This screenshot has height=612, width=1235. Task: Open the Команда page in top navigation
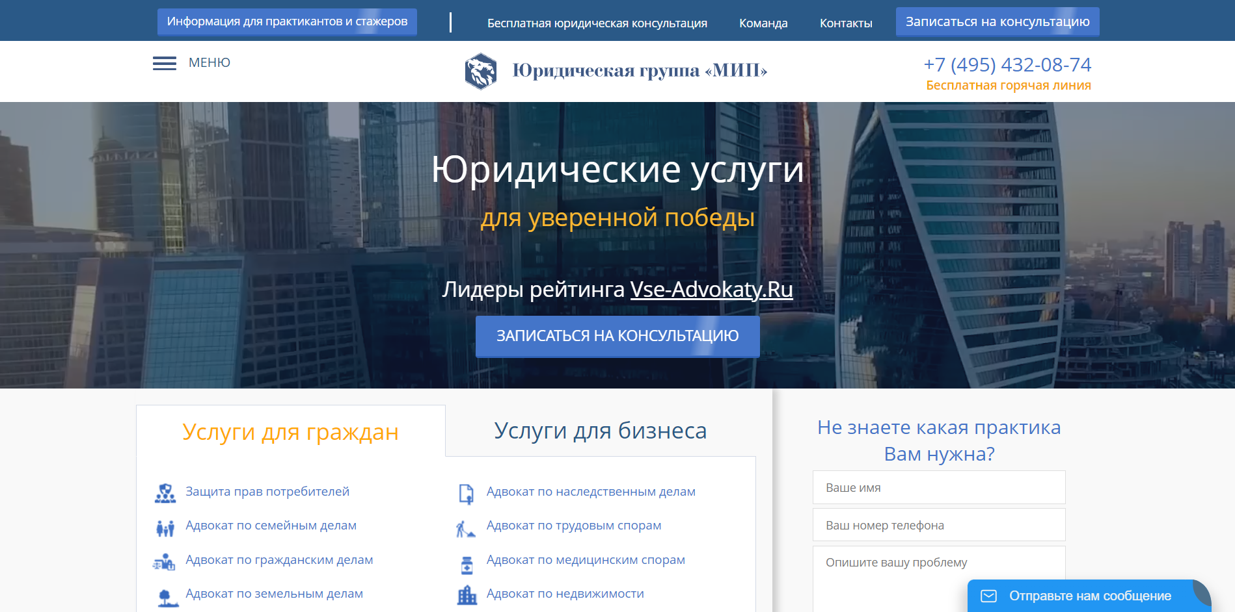click(763, 23)
